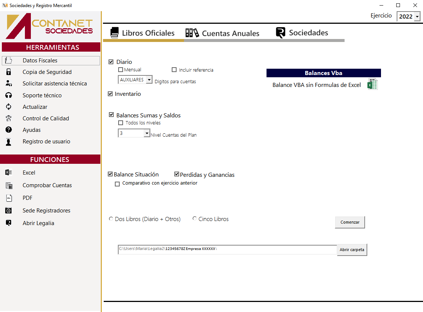
Task: Click the Solicitar asistencia técnica person icon
Action: coord(9,83)
